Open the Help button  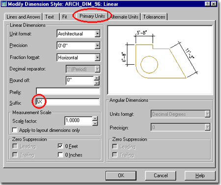click(200, 176)
